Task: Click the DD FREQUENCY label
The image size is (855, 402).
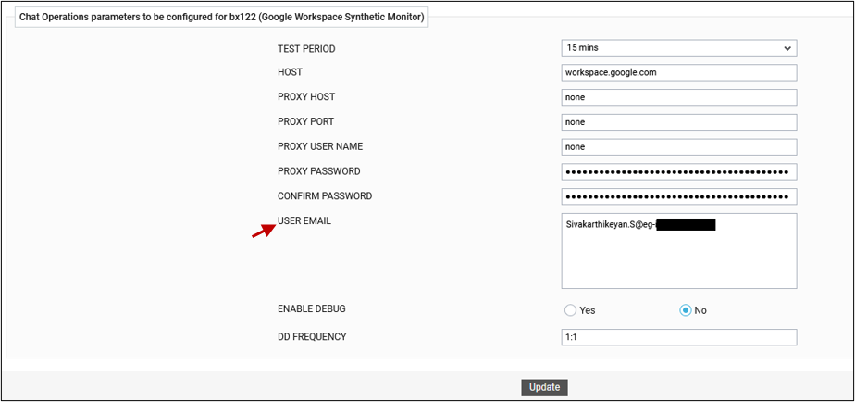Action: coord(312,337)
